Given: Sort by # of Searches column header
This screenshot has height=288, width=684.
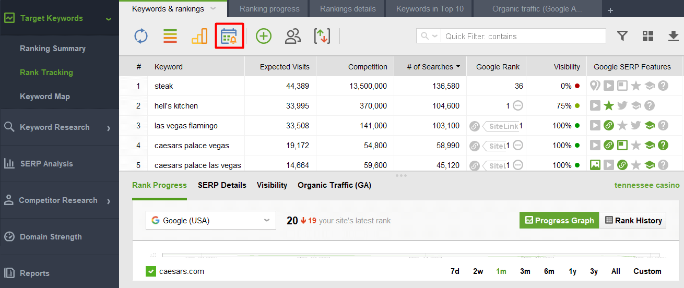Looking at the screenshot, I should (430, 67).
